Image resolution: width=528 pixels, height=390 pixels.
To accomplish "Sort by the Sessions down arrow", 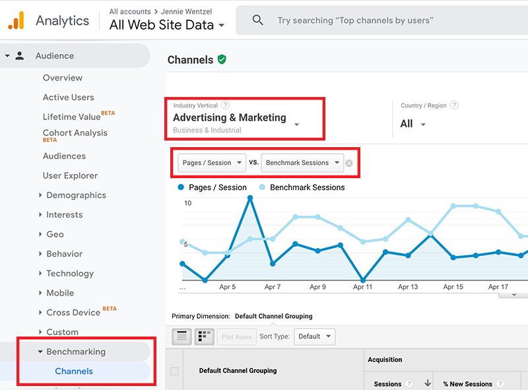I will [x=428, y=383].
